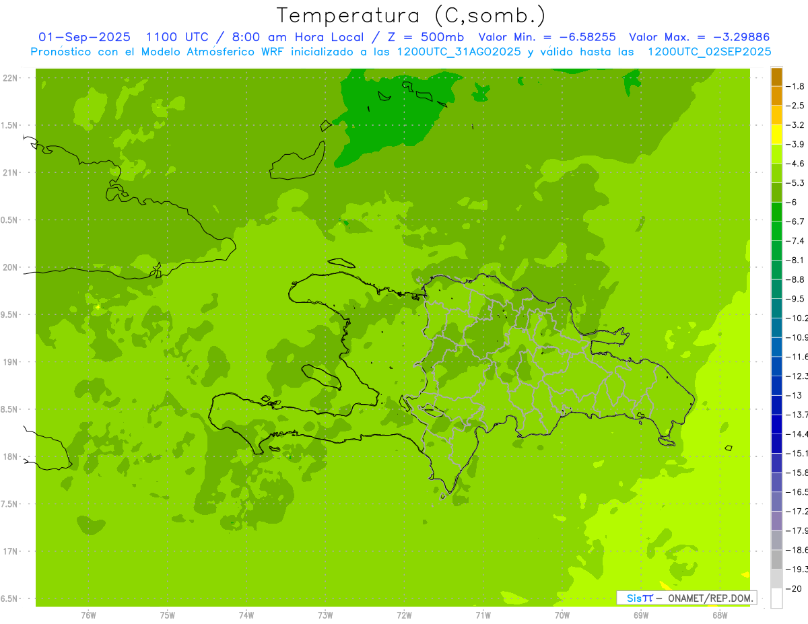
Task: Click the "20N" latitude axis label
Action: click(10, 267)
